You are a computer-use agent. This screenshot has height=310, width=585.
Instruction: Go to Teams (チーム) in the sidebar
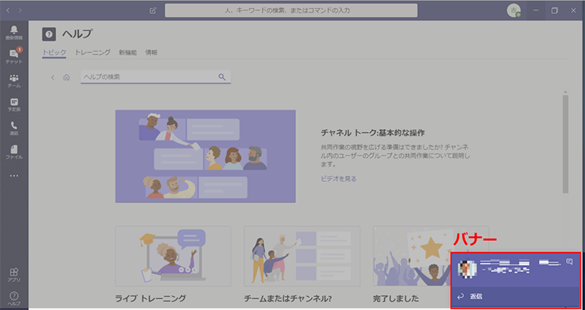tap(14, 80)
